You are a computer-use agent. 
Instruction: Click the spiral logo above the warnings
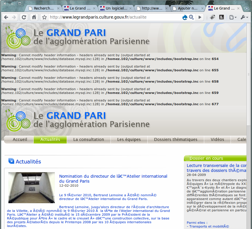18,38
